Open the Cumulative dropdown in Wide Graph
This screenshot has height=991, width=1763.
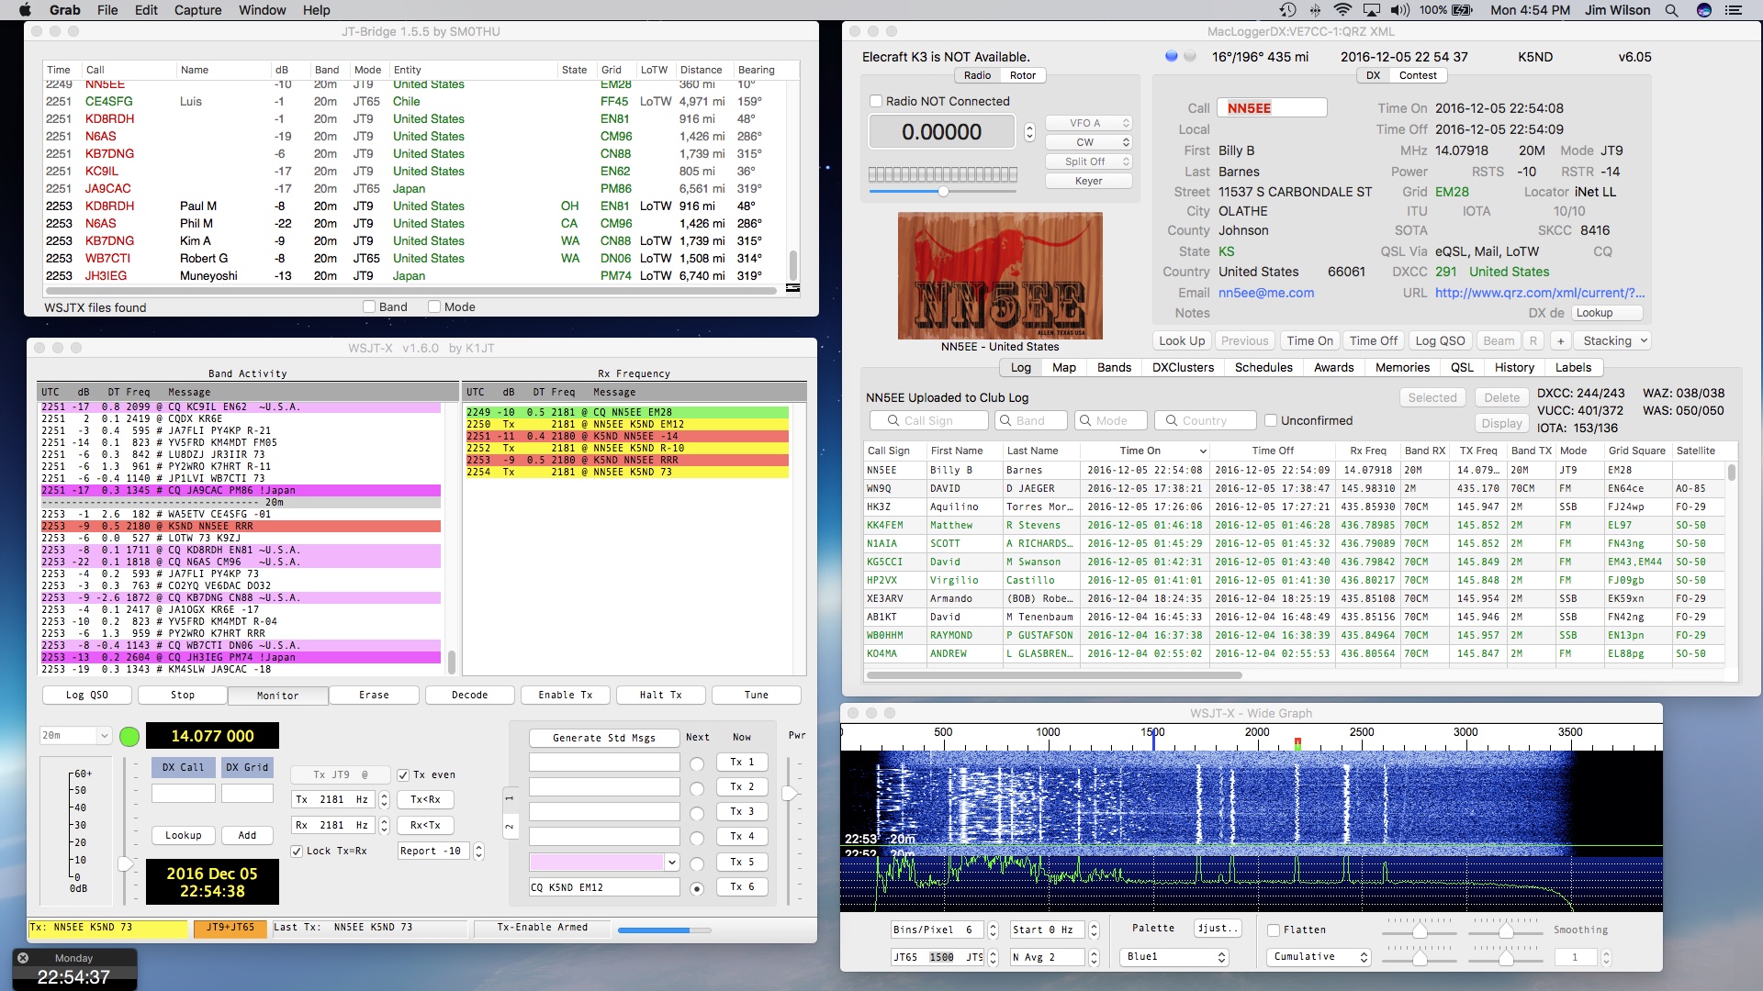pos(1319,957)
